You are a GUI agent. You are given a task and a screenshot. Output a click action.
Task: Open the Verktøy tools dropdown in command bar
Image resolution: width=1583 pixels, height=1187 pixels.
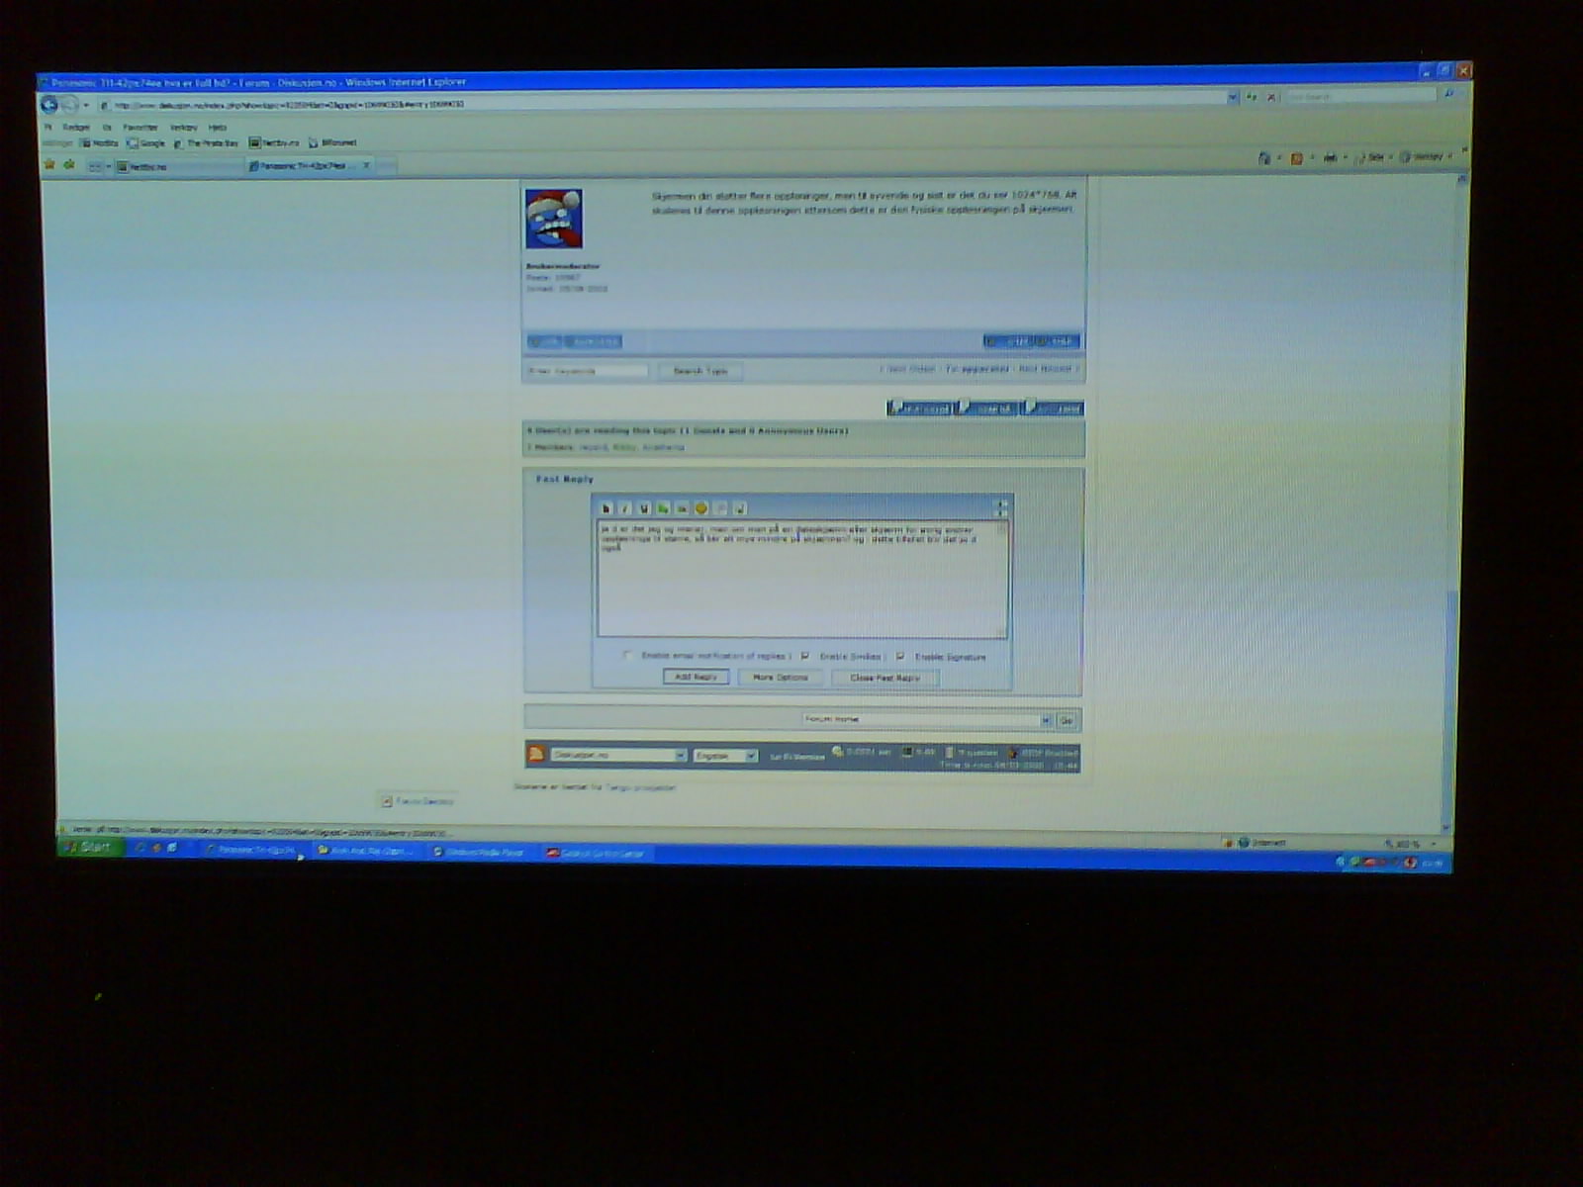click(1425, 156)
